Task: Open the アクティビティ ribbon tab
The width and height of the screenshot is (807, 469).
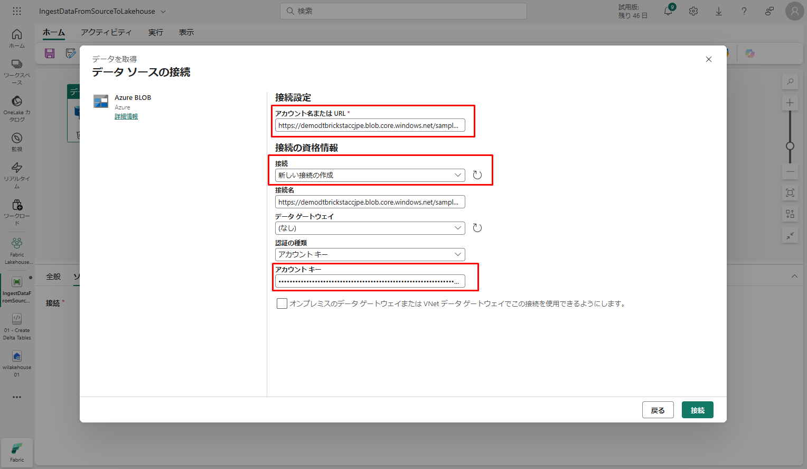Action: click(x=106, y=32)
